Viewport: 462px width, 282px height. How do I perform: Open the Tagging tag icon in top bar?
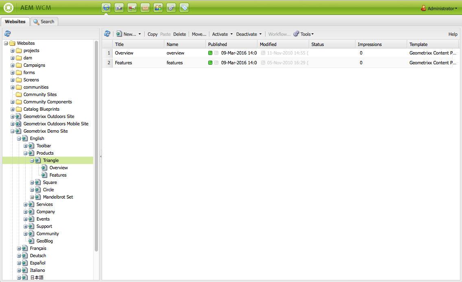184,8
